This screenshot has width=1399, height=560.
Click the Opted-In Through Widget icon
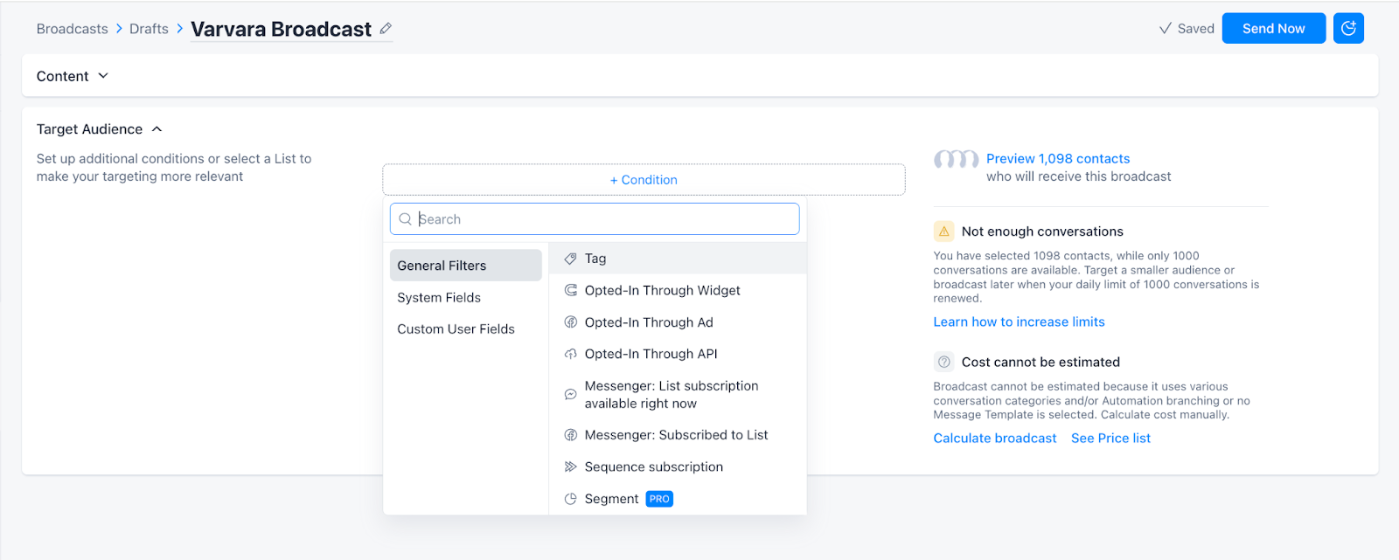coord(570,290)
